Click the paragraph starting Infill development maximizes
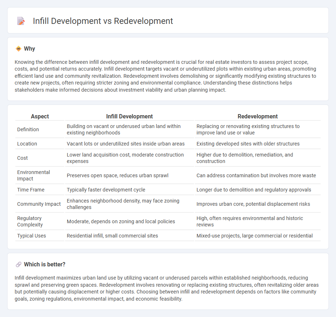 167,288
